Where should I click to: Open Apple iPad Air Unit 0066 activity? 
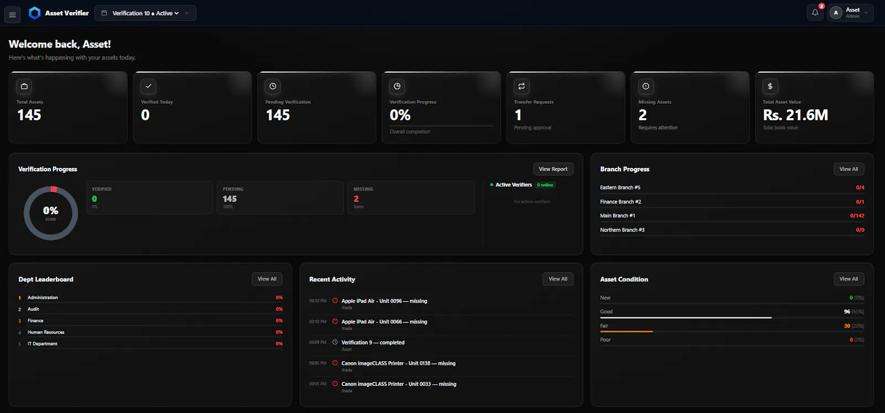pyautogui.click(x=441, y=325)
